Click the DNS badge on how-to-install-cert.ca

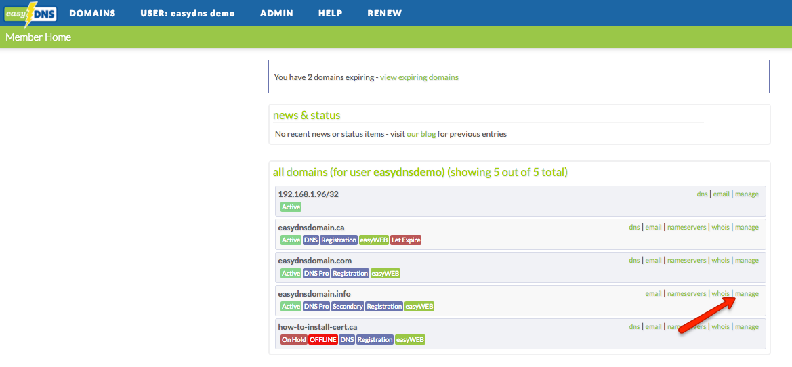coord(347,340)
